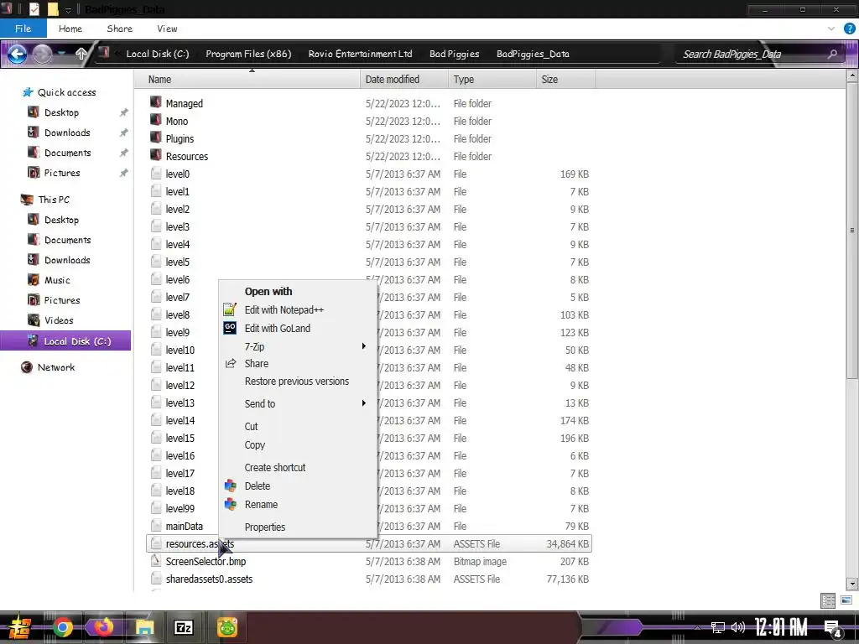This screenshot has width=859, height=644.
Task: Click the shield icon beside Delete
Action: [x=230, y=486]
